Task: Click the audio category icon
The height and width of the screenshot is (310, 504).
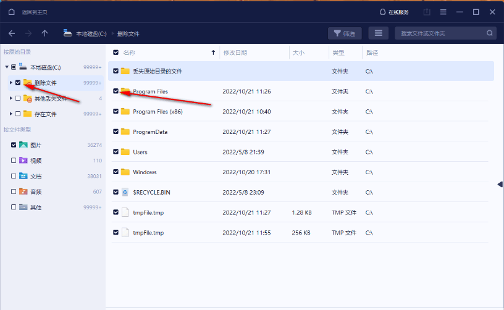Action: (x=23, y=191)
